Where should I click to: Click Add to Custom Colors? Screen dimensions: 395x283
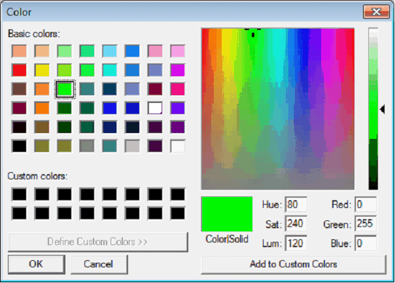pyautogui.click(x=293, y=264)
